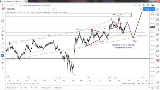Select the crosshair cursor tool
This screenshot has width=160, height=90.
click(x=2, y=13)
